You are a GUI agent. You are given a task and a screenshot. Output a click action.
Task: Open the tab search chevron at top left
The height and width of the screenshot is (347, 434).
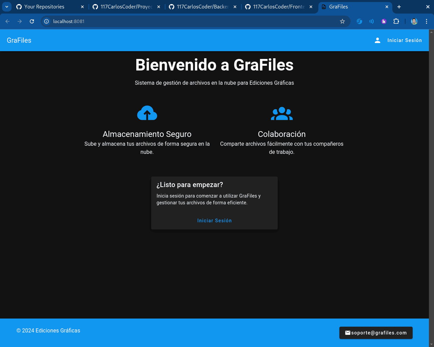coord(7,6)
